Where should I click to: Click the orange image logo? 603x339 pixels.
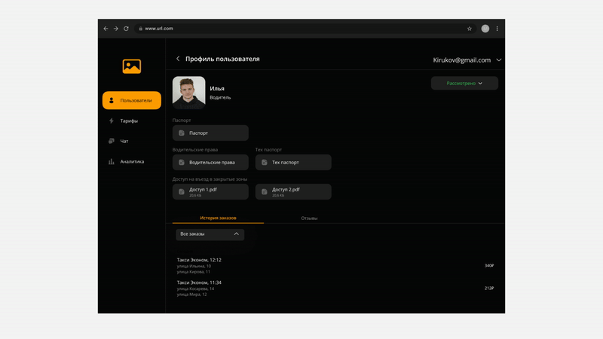(131, 66)
